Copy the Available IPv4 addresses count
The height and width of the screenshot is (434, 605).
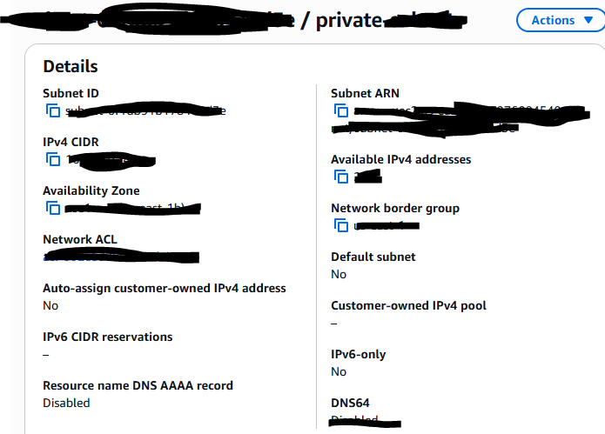340,177
